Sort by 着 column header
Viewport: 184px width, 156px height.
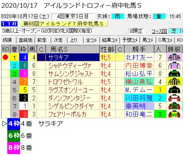(15, 49)
